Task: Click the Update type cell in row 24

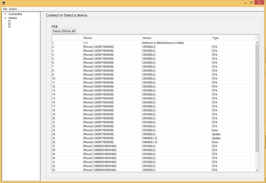Action: tap(216, 134)
